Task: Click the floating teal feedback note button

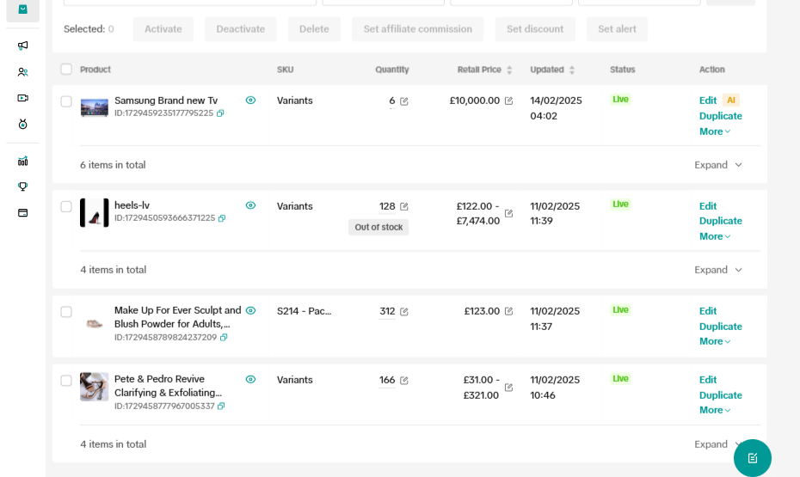Action: tap(752, 458)
